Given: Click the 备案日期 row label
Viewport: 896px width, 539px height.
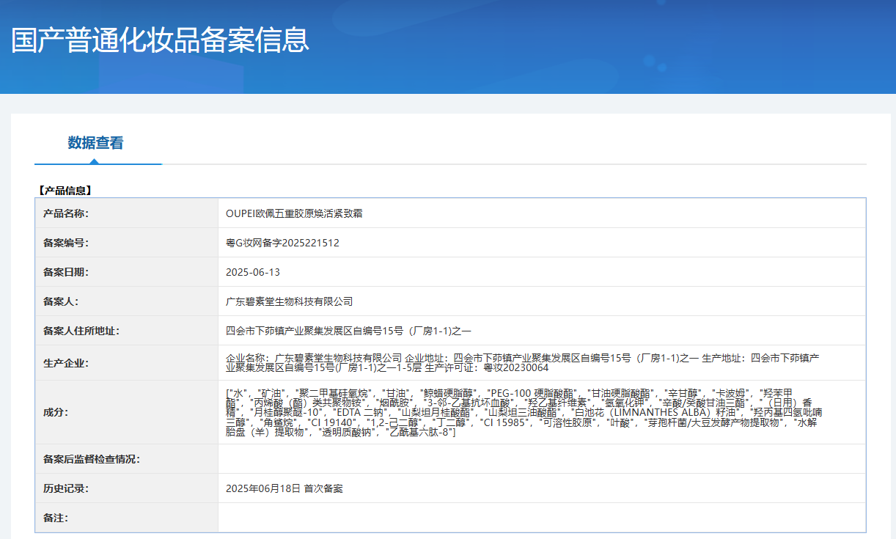Looking at the screenshot, I should [x=66, y=272].
